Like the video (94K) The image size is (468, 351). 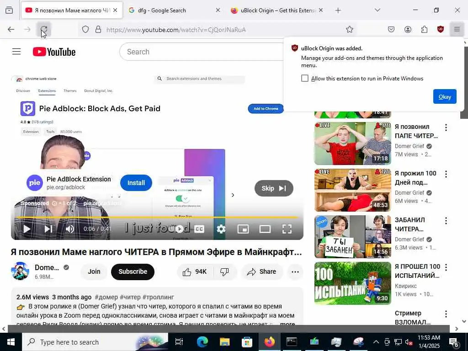tap(195, 271)
